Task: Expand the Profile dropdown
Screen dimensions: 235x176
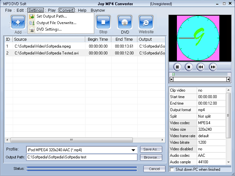Action: point(133,150)
